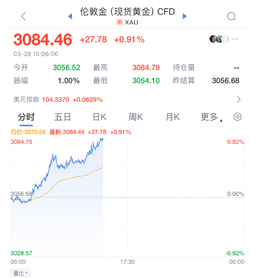The width and height of the screenshot is (255, 278).
Task: Expand the 量比 indicator dropdown
Action: [20, 273]
